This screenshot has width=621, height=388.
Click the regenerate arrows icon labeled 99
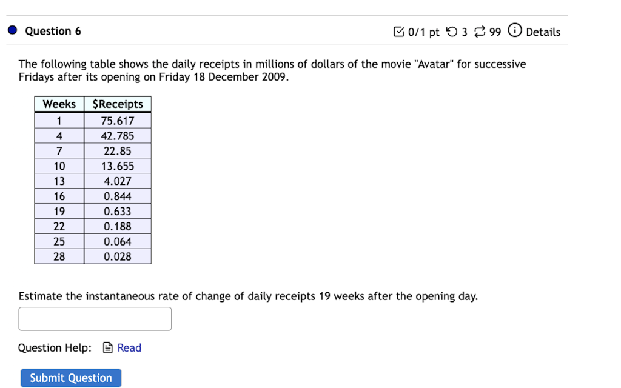coord(478,32)
